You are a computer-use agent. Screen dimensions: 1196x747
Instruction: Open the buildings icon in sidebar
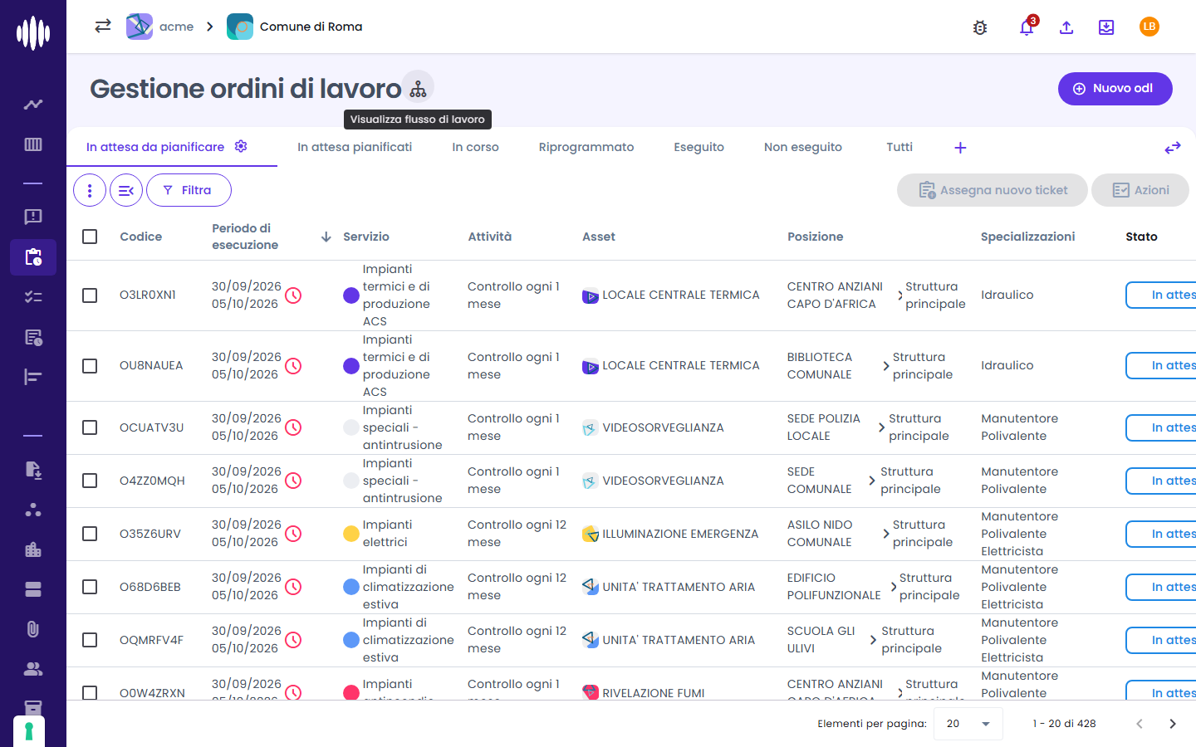pos(33,549)
